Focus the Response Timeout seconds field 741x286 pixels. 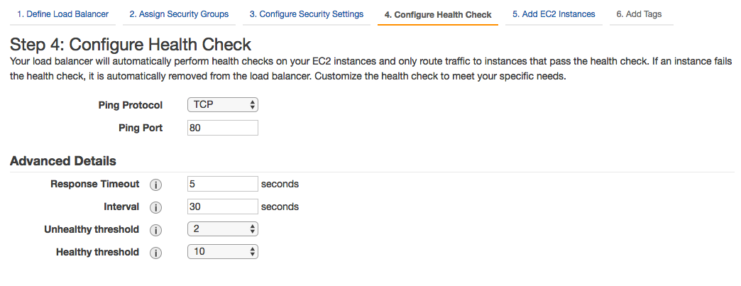click(x=223, y=184)
